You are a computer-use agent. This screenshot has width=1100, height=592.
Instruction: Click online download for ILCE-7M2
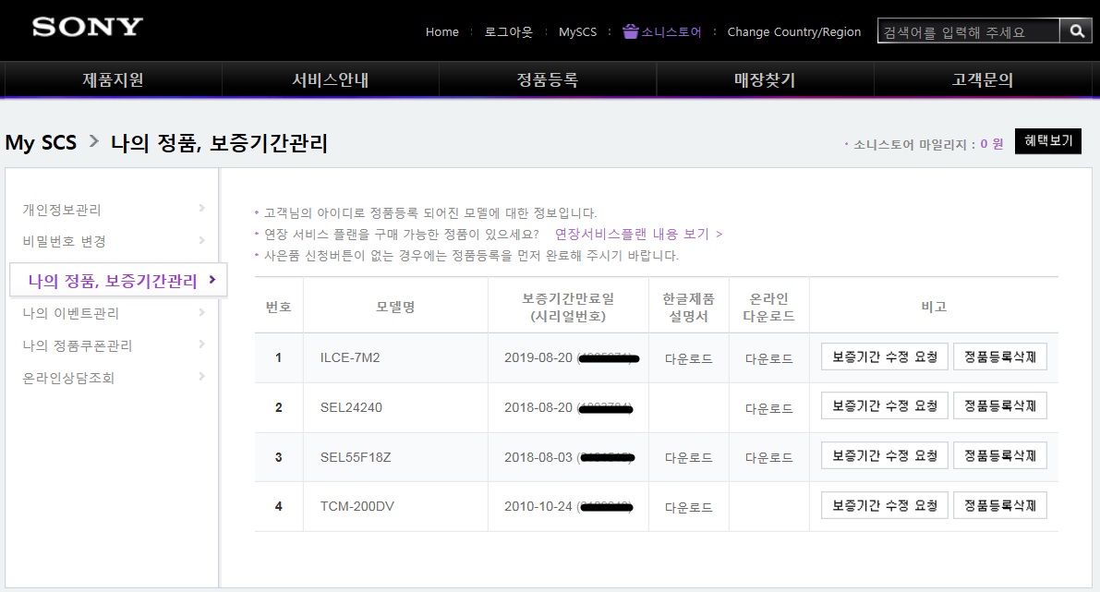pyautogui.click(x=768, y=358)
